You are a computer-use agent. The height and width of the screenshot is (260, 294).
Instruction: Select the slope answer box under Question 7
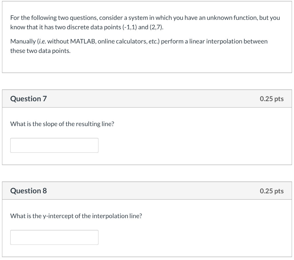[x=54, y=145]
